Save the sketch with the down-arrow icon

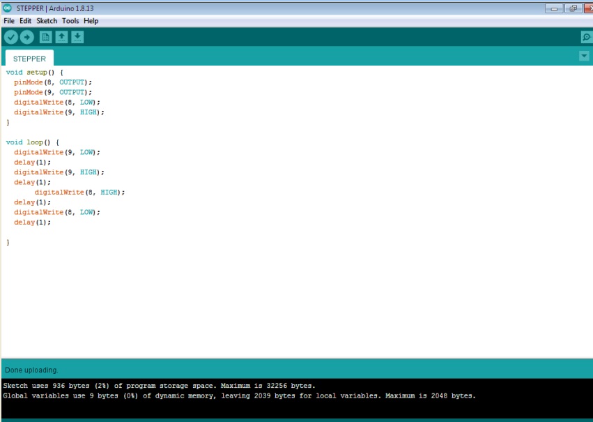(x=77, y=37)
